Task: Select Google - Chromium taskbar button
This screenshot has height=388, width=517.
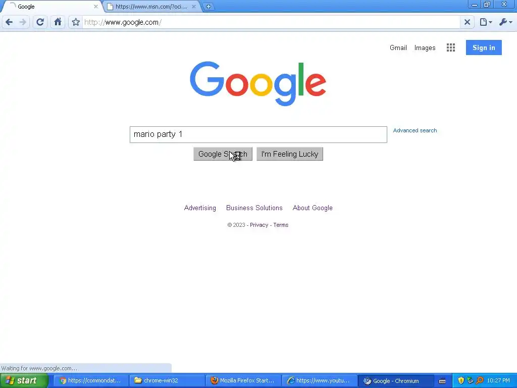Action: [395, 381]
